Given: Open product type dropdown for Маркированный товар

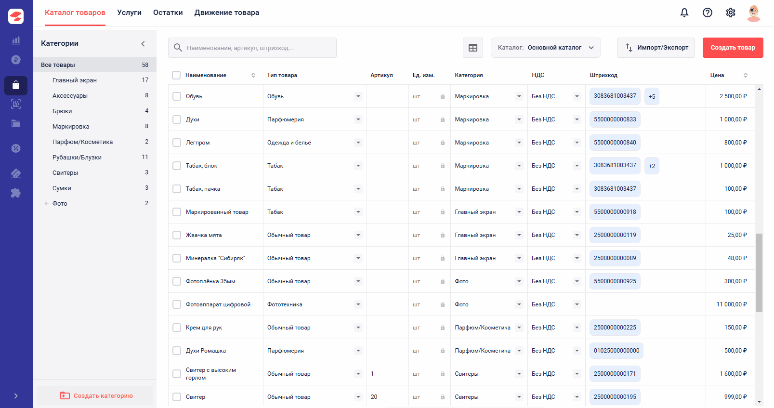Looking at the screenshot, I should (358, 212).
